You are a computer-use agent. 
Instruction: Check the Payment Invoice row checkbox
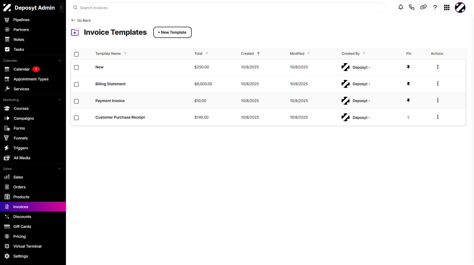(x=76, y=101)
